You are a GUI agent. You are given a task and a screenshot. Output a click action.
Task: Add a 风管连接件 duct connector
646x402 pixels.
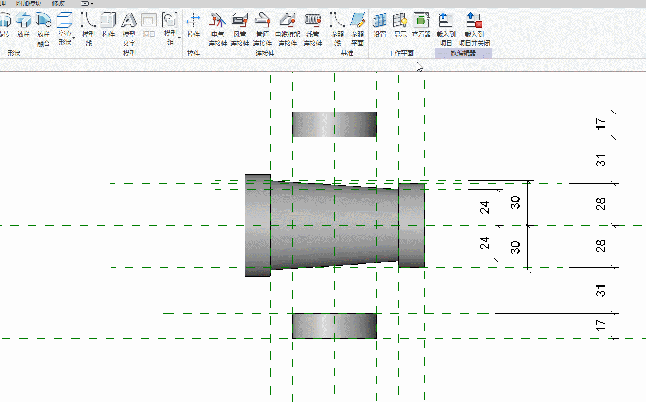[240, 29]
